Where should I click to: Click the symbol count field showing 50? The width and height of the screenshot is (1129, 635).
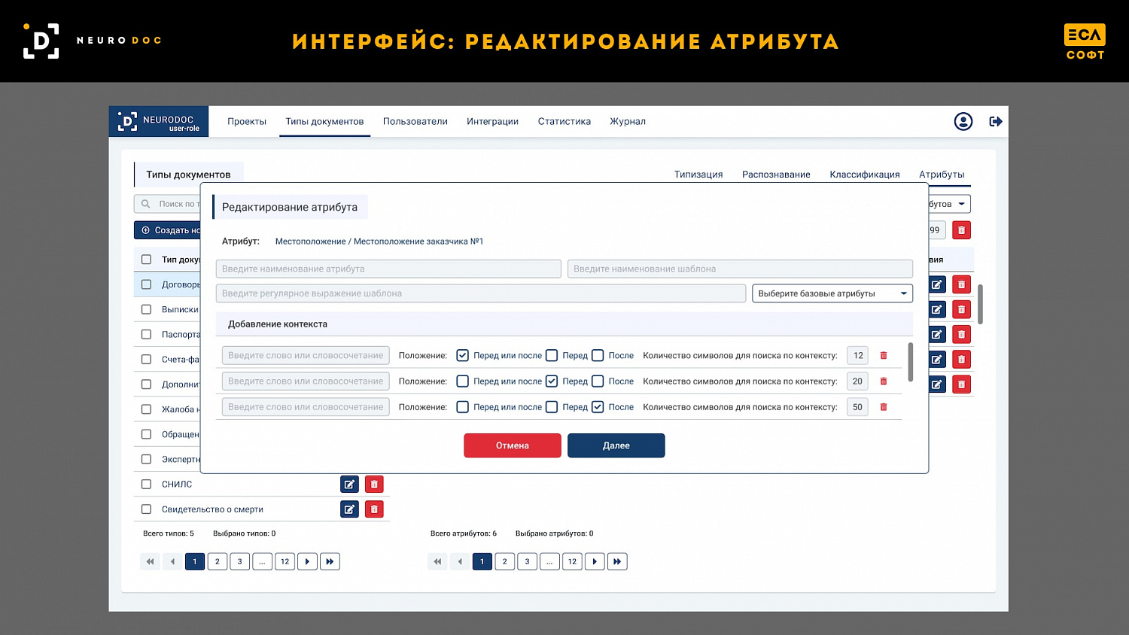(857, 407)
